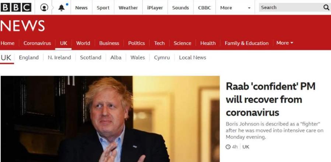Open the Coronavirus section tab
This screenshot has width=331, height=162.
tap(37, 43)
